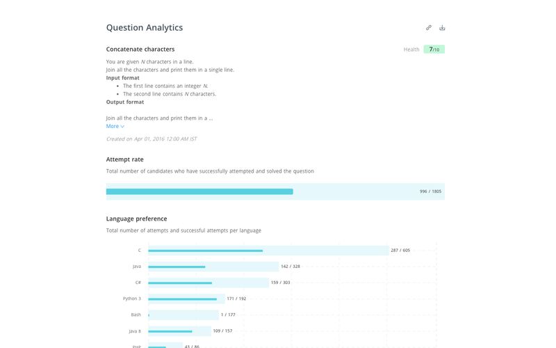The height and width of the screenshot is (348, 556).
Task: Click the Concatenate characters question title
Action: (x=140, y=49)
